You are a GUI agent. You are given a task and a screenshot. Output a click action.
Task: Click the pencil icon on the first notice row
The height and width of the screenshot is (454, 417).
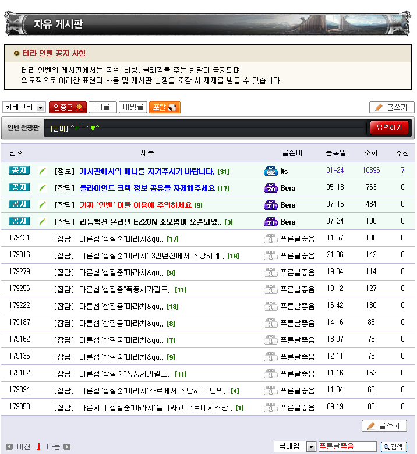pyautogui.click(x=42, y=171)
